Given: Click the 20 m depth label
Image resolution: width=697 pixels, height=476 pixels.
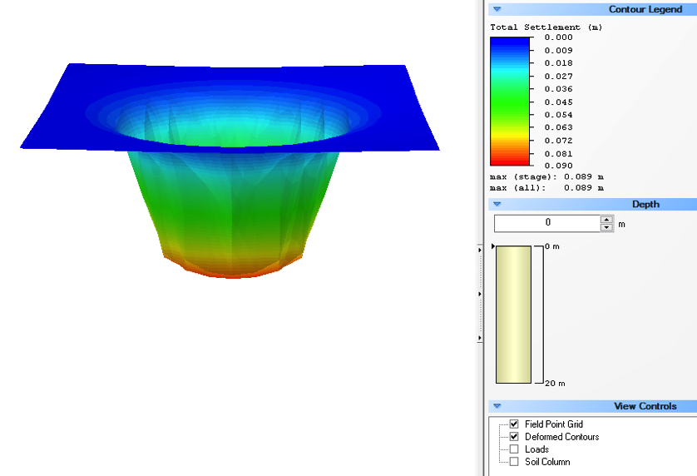Looking at the screenshot, I should tap(555, 384).
